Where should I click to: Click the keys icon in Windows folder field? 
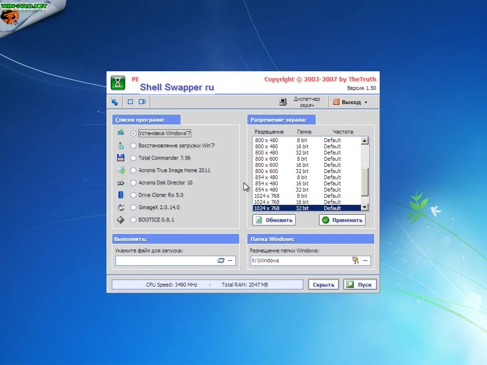(x=355, y=260)
